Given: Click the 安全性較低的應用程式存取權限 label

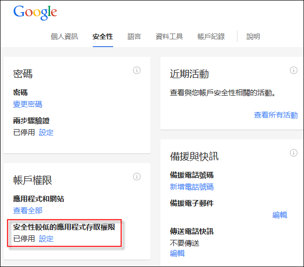Looking at the screenshot, I should click(x=64, y=227).
